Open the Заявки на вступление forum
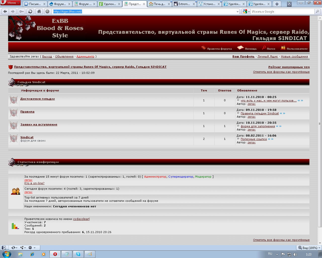The height and width of the screenshot is (258, 322). pyautogui.click(x=39, y=124)
